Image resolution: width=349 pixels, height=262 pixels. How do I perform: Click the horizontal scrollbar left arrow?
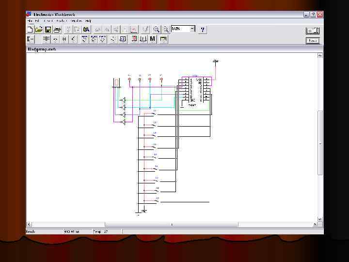pos(29,224)
